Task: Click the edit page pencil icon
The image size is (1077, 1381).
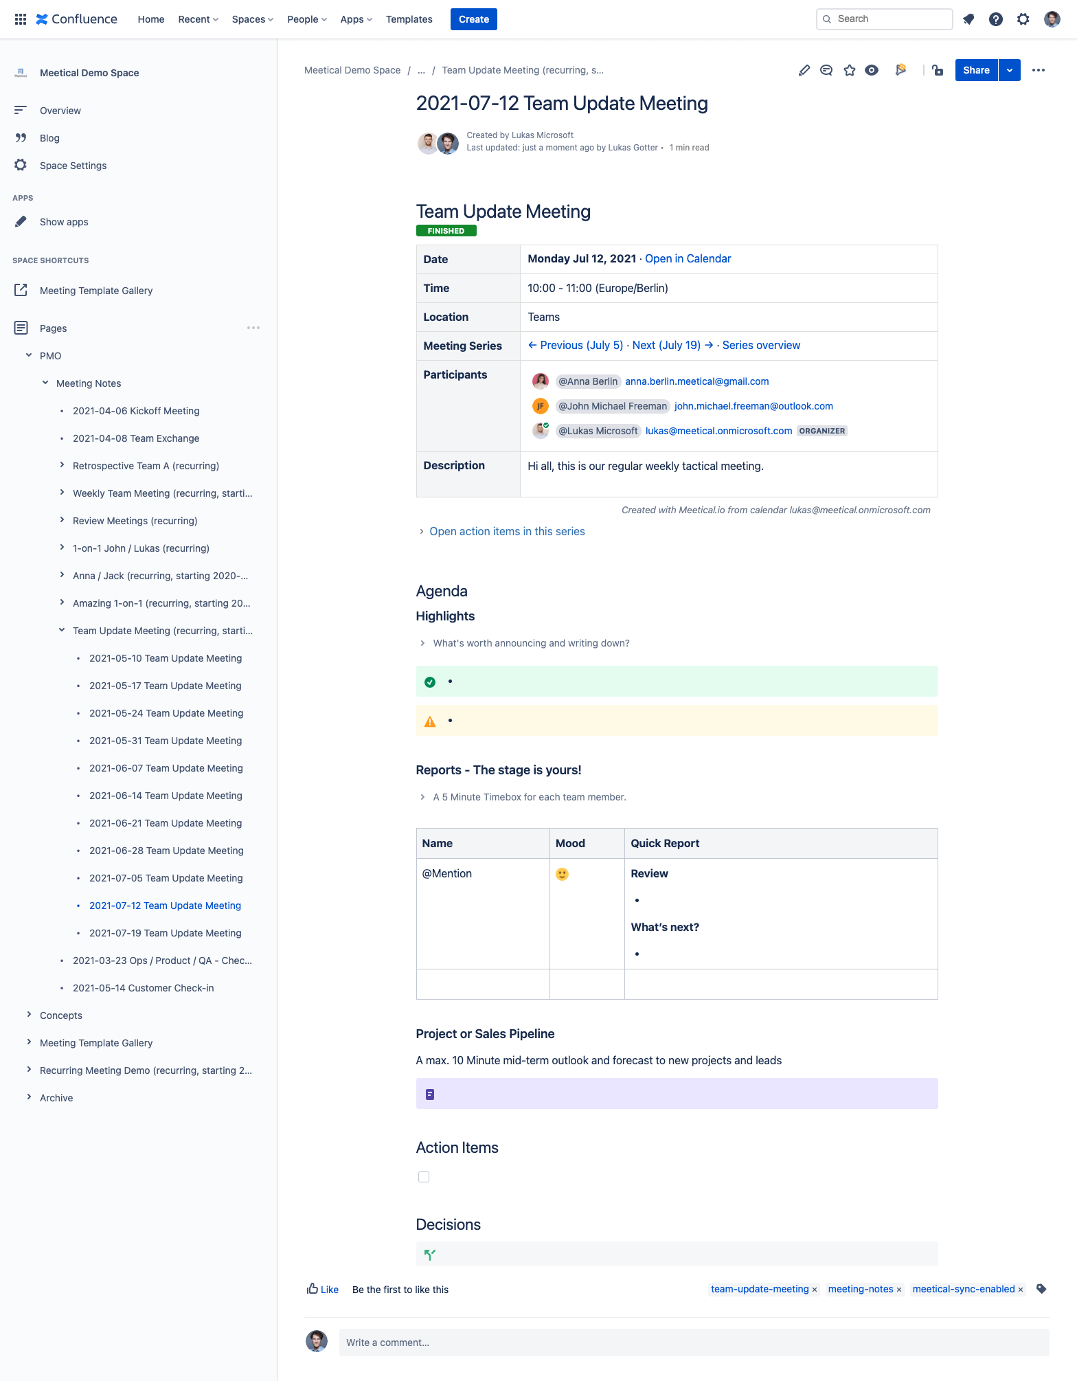Action: click(804, 70)
